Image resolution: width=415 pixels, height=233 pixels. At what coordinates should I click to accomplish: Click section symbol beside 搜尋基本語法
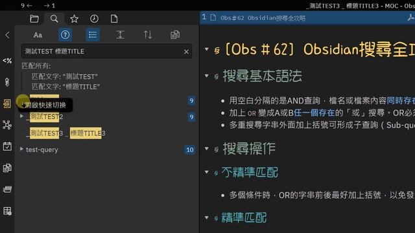click(x=217, y=77)
